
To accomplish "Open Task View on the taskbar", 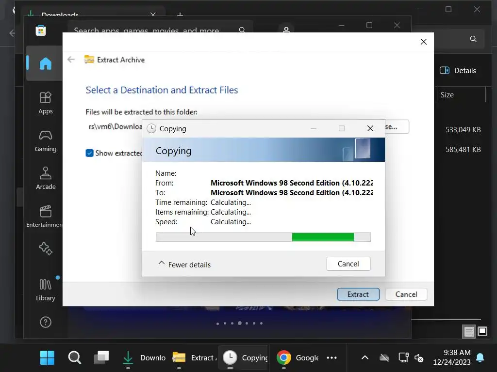I will click(x=101, y=357).
